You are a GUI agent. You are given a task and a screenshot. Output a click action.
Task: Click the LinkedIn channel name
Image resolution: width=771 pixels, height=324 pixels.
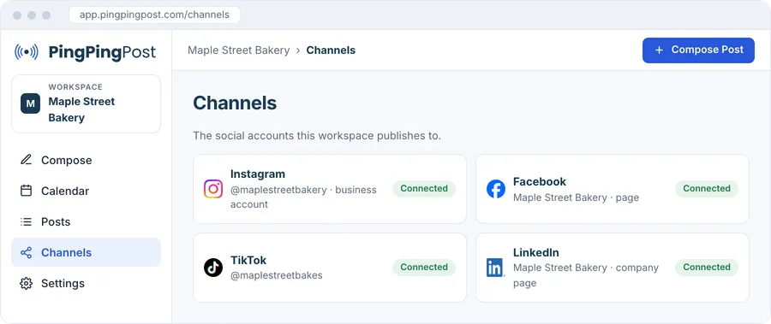[536, 252]
